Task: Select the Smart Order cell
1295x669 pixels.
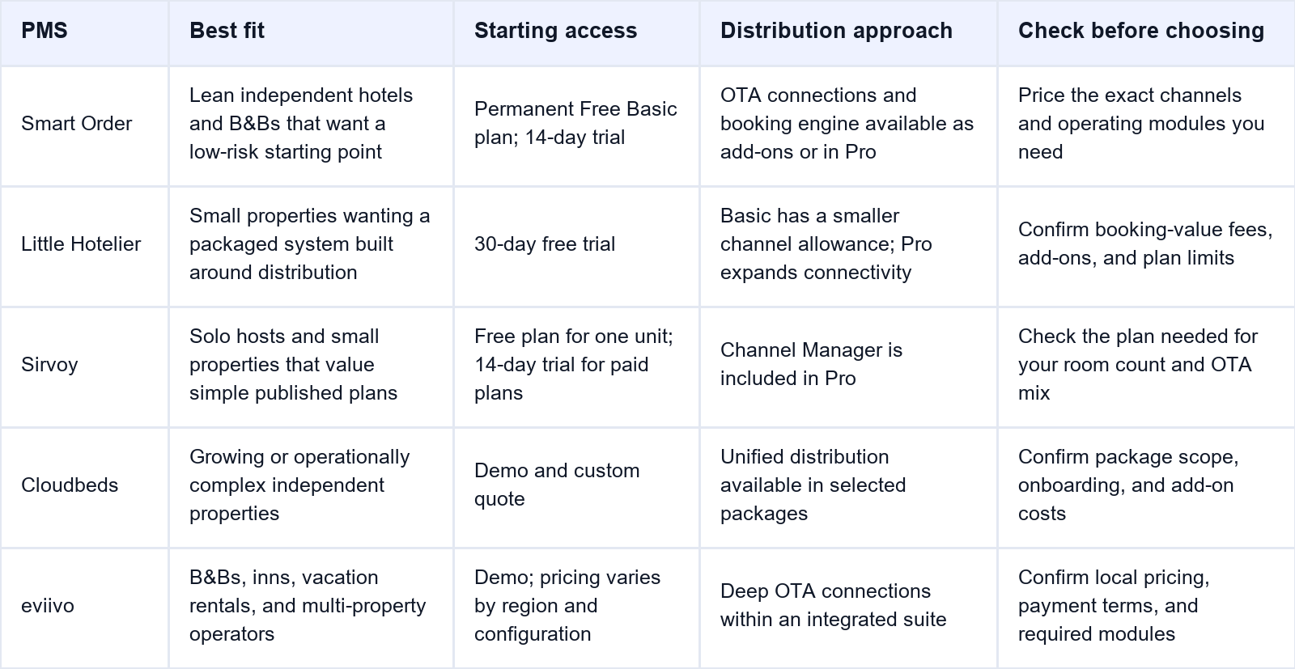Action: coord(84,126)
